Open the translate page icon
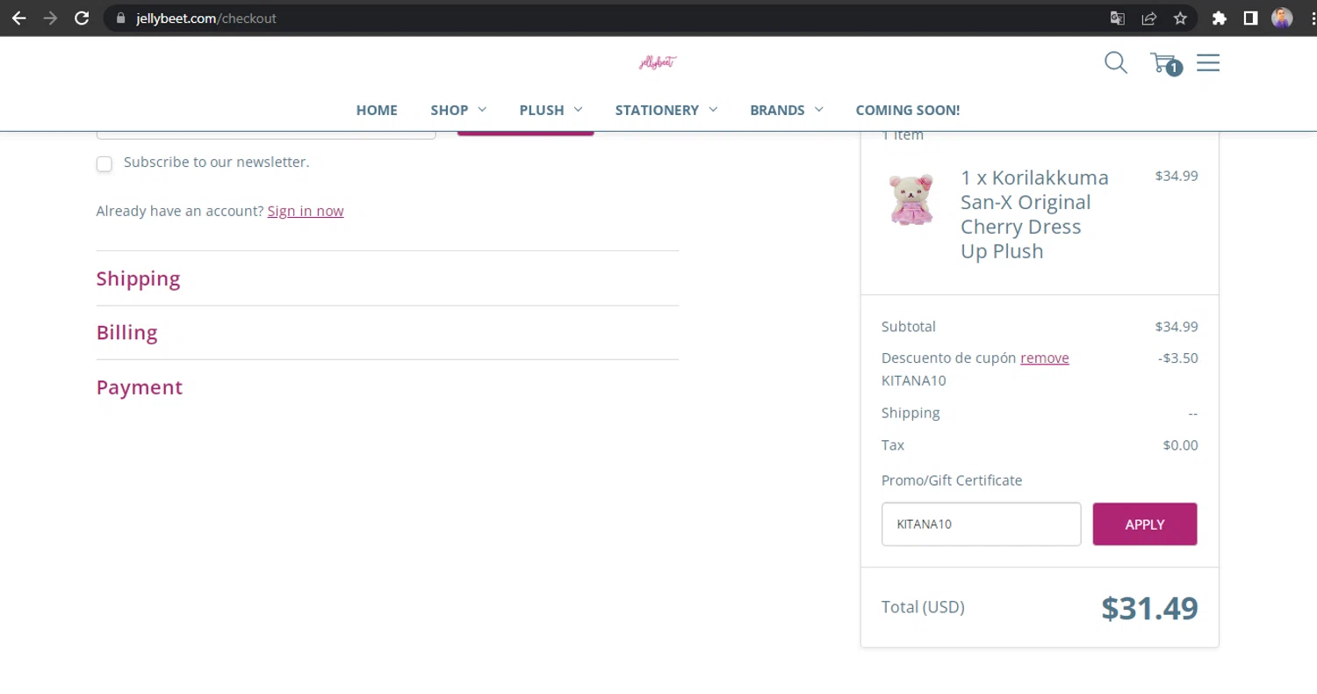Screen dimensions: 1317x694 [x=1117, y=18]
